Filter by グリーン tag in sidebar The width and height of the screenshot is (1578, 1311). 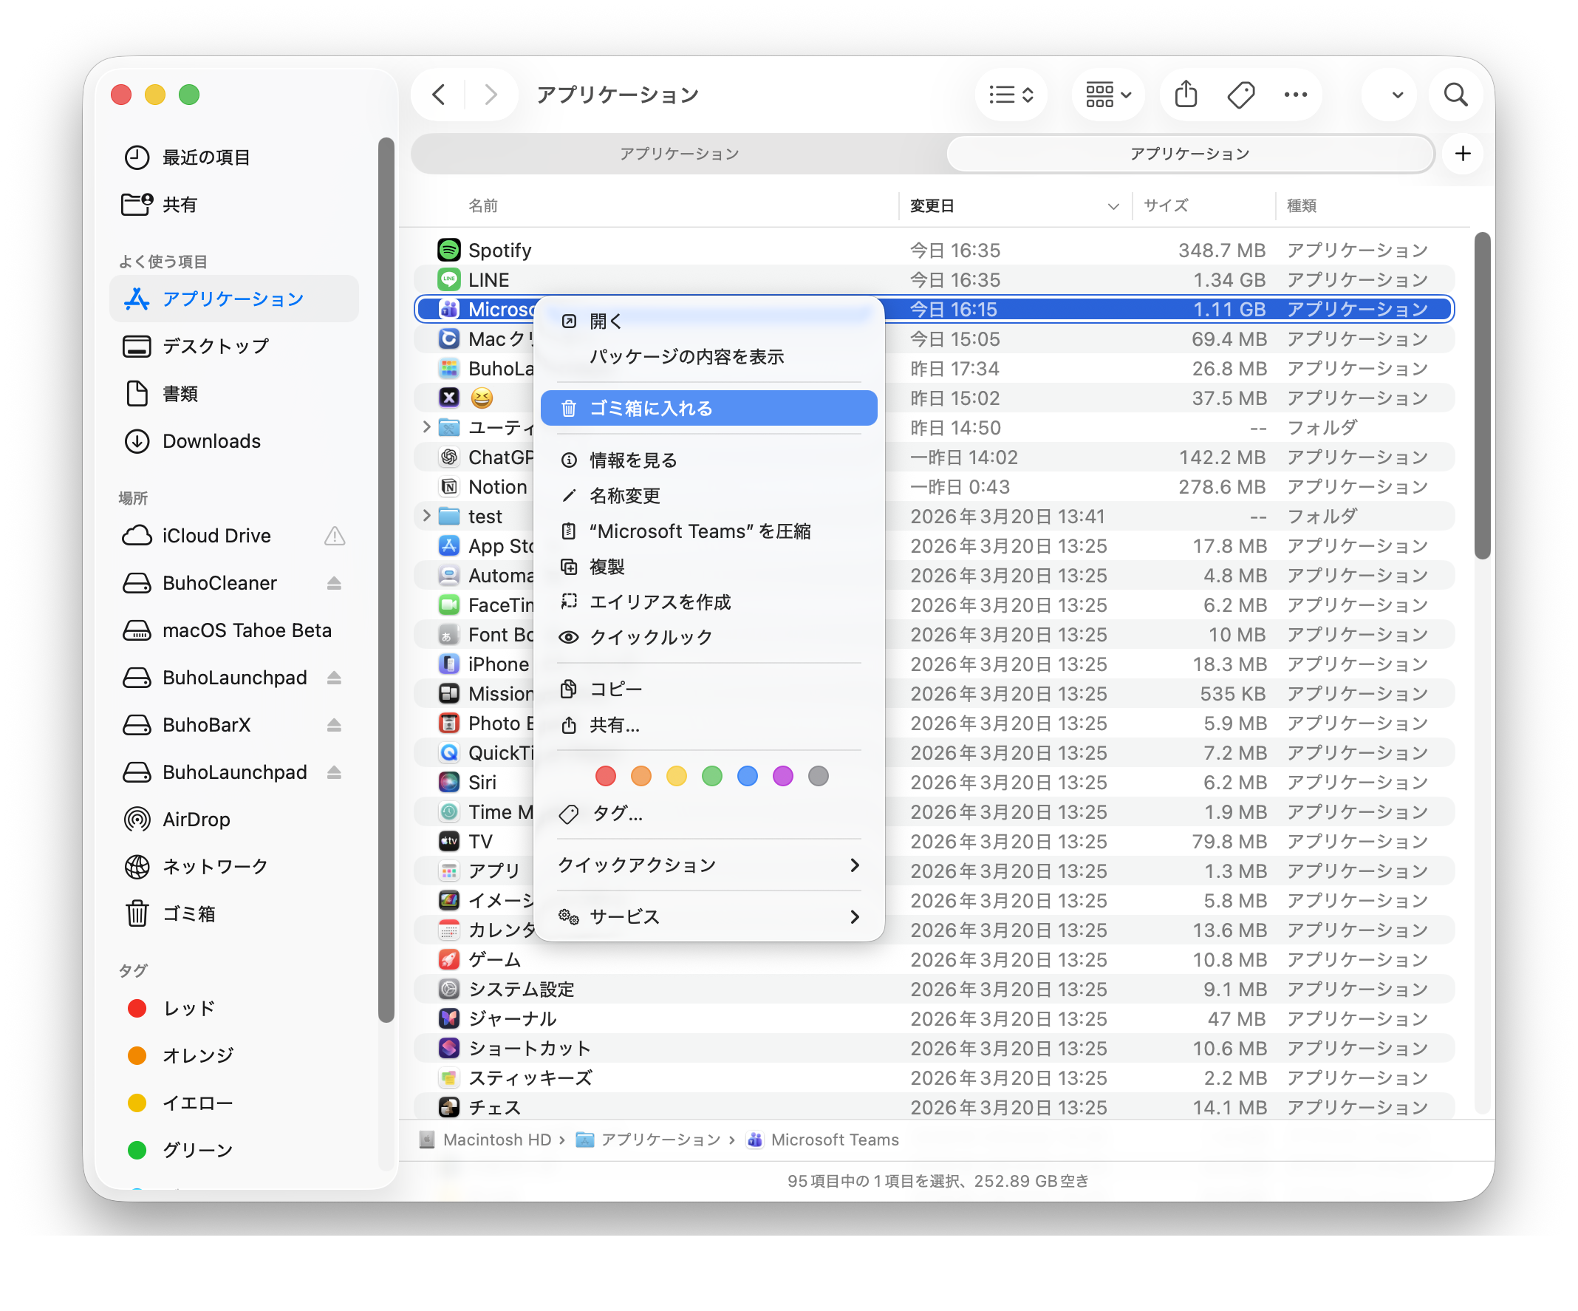pyautogui.click(x=233, y=1151)
